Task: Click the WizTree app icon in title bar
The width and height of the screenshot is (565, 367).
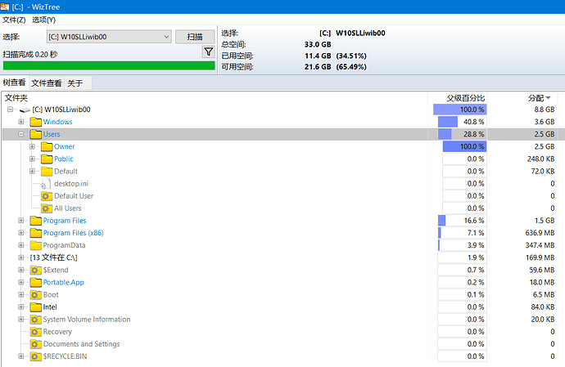Action: [x=5, y=7]
